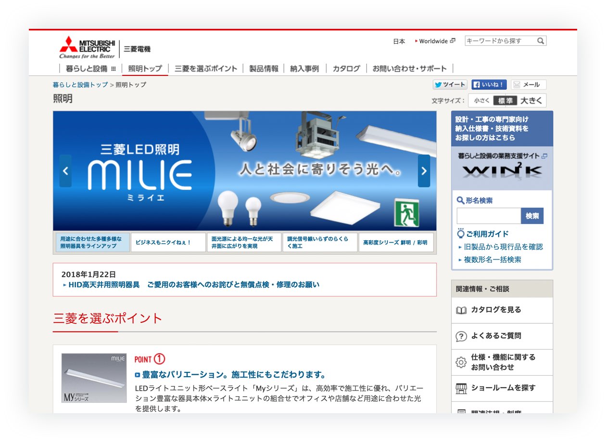Share via the ツイート button
606x442 pixels.
(450, 85)
